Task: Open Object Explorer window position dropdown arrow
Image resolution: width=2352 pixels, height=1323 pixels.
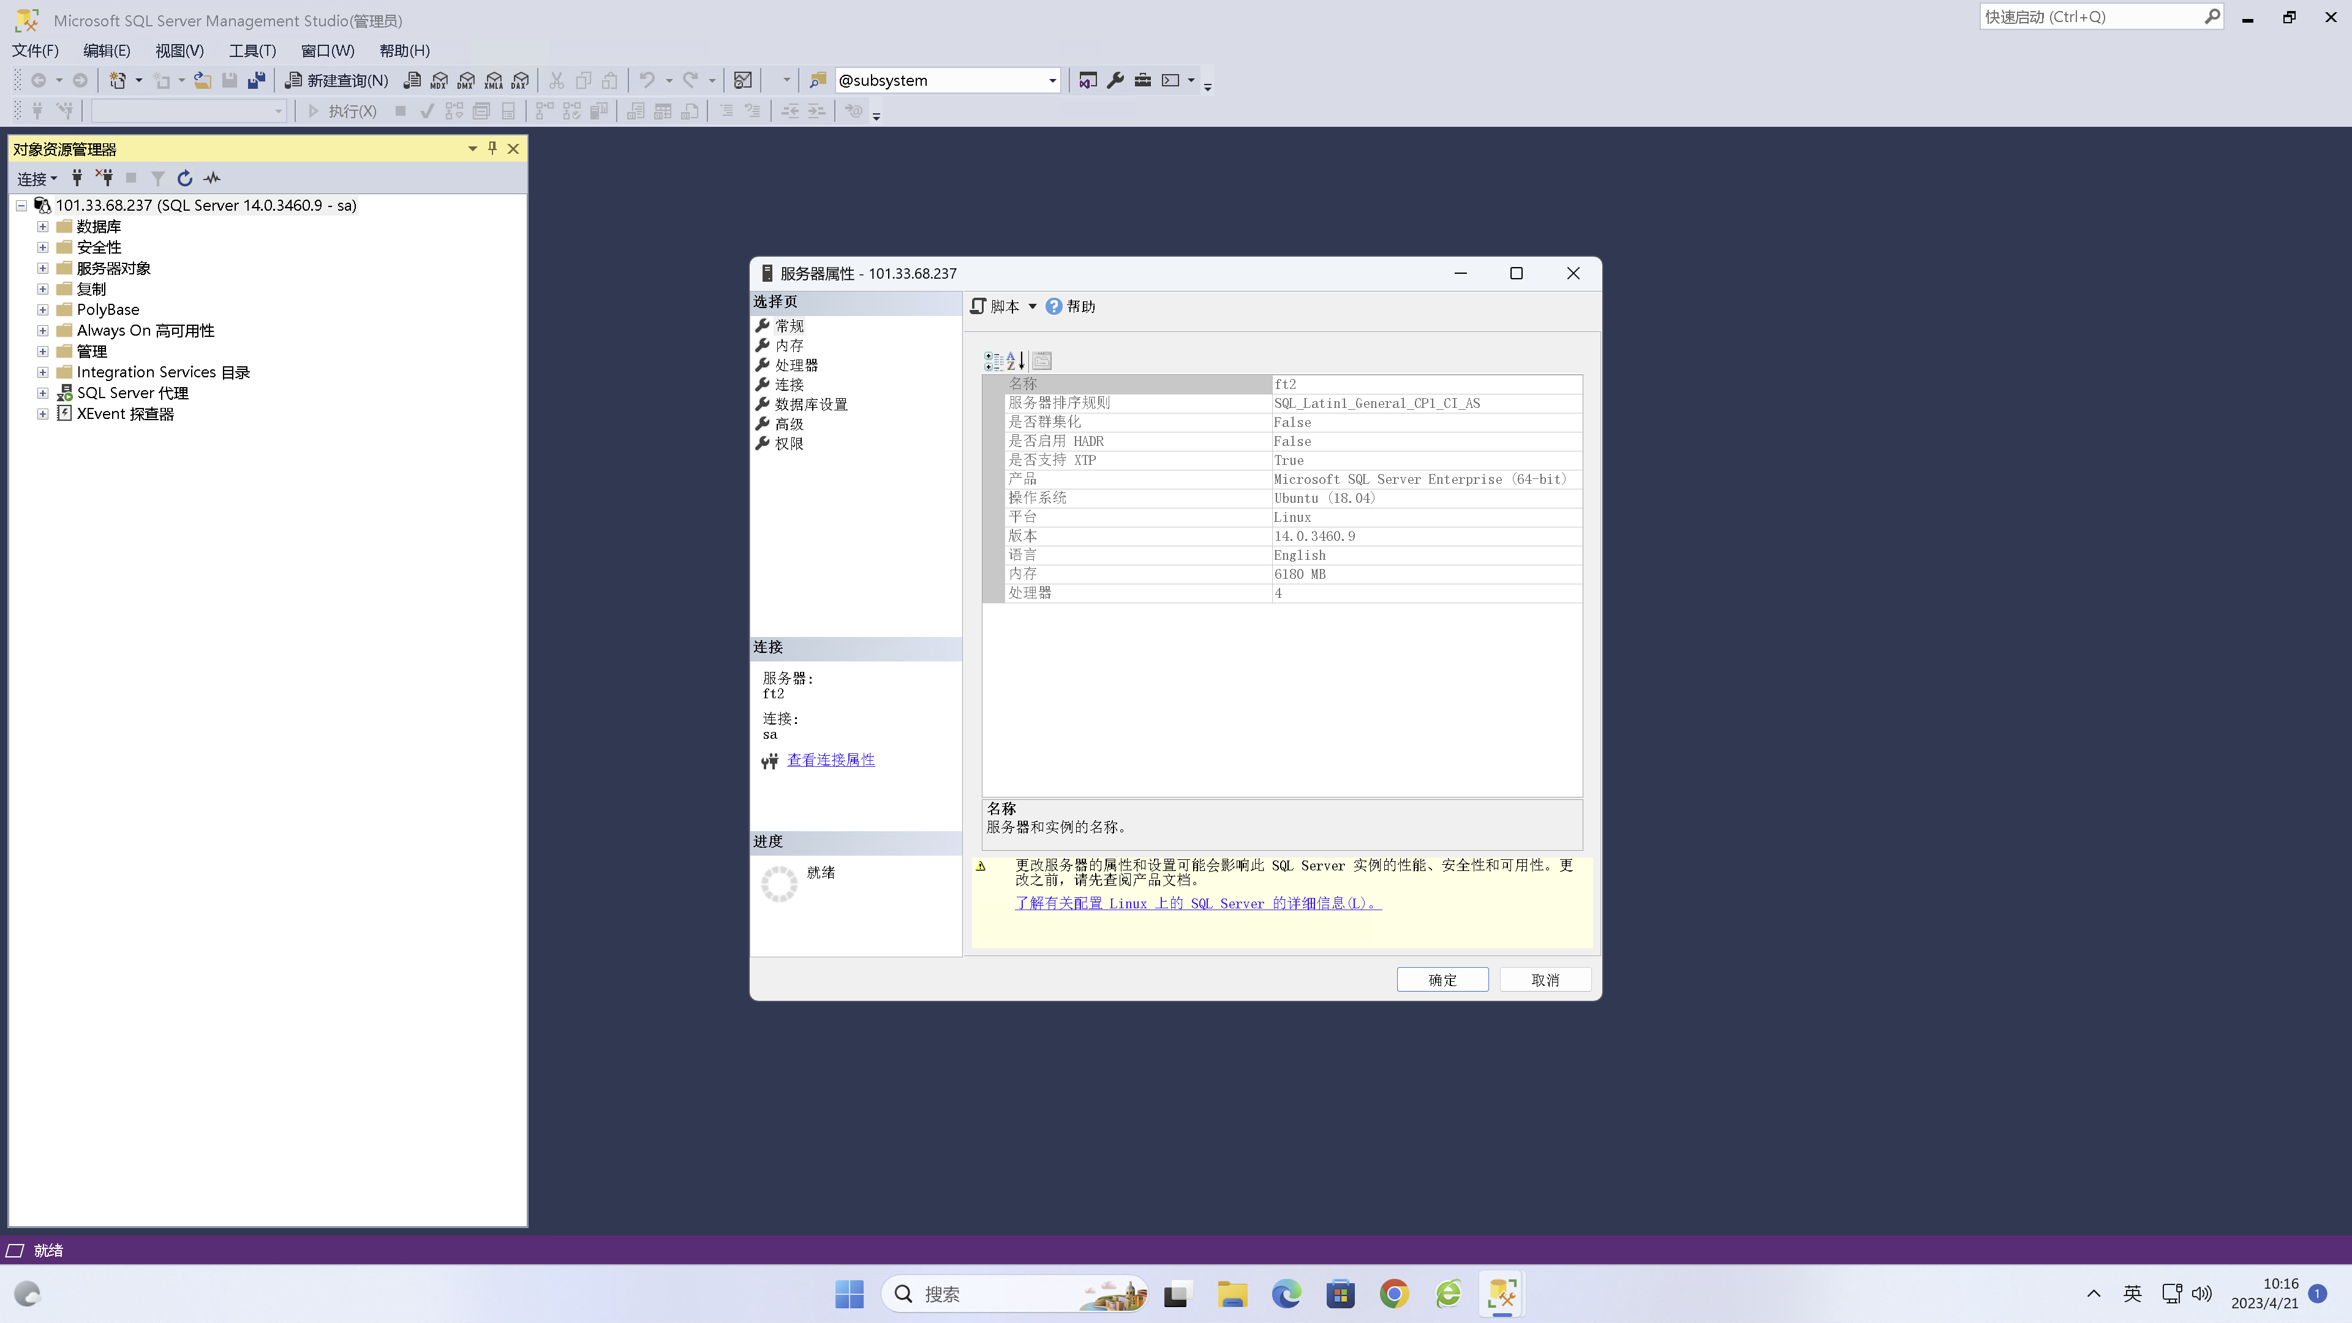Action: pos(472,148)
